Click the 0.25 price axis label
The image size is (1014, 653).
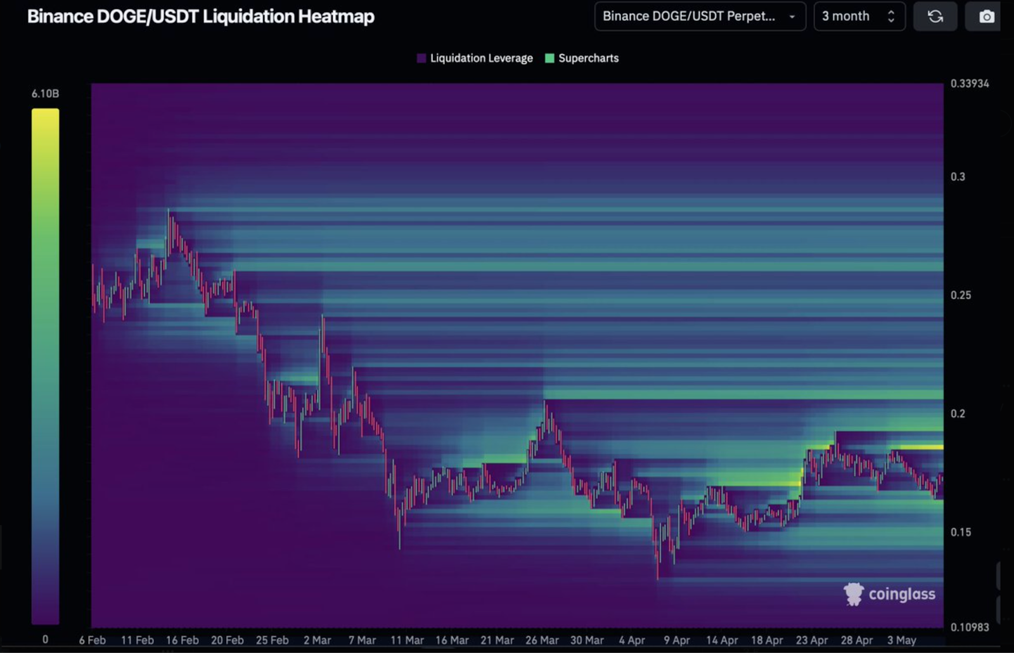(x=960, y=295)
